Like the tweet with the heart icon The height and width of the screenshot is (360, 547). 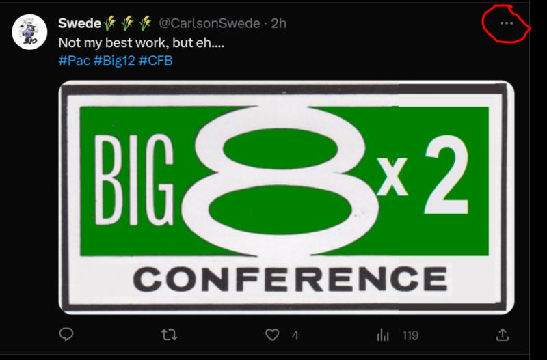[x=272, y=335]
